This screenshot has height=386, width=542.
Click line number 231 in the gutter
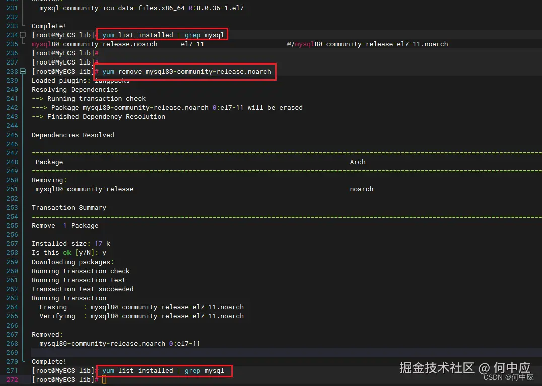[12, 8]
